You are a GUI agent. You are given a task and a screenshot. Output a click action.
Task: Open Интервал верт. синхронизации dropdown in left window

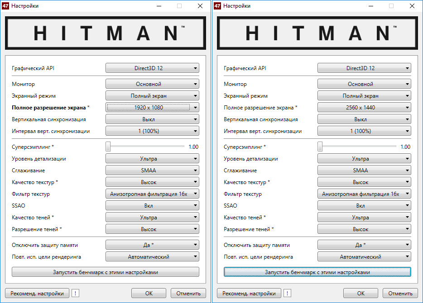tap(153, 131)
